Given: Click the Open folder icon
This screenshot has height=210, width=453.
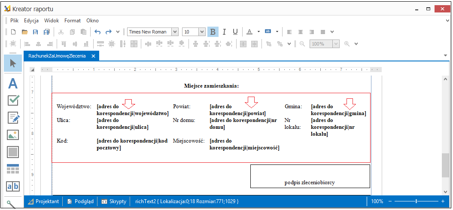Looking at the screenshot, I should pos(24,32).
